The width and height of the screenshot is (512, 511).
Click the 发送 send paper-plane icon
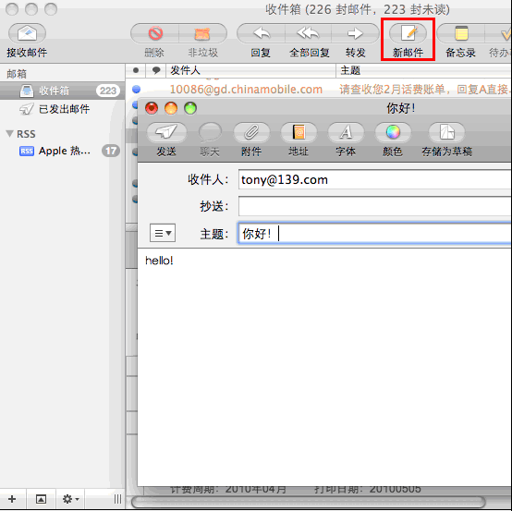tap(166, 132)
